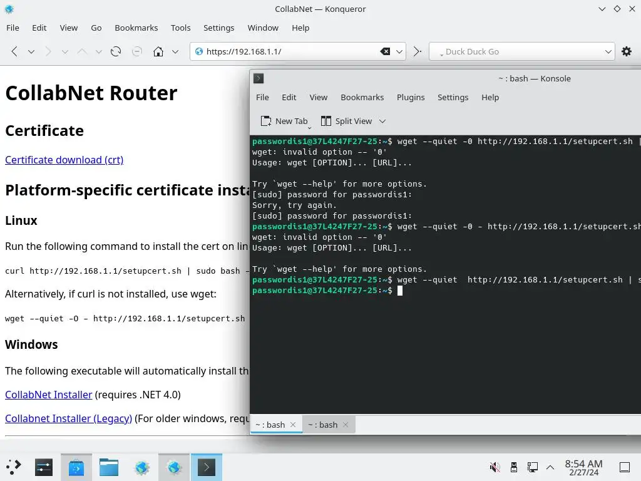Click the first globe browser taskbar icon
This screenshot has height=481, width=641.
tap(142, 467)
